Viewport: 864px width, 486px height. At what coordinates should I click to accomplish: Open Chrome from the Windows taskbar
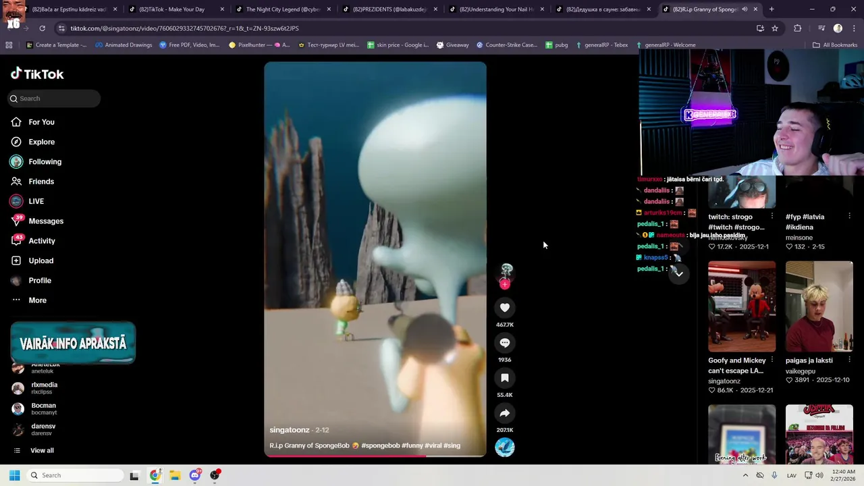point(155,475)
